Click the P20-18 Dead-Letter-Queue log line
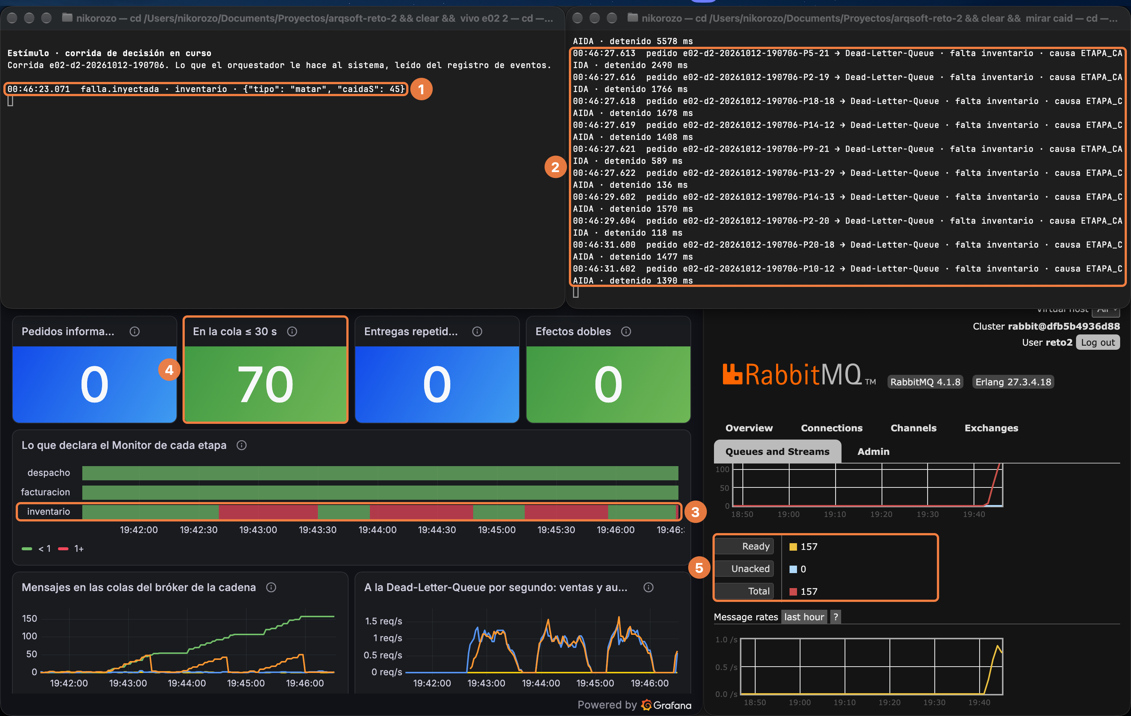Viewport: 1131px width, 716px height. point(847,251)
